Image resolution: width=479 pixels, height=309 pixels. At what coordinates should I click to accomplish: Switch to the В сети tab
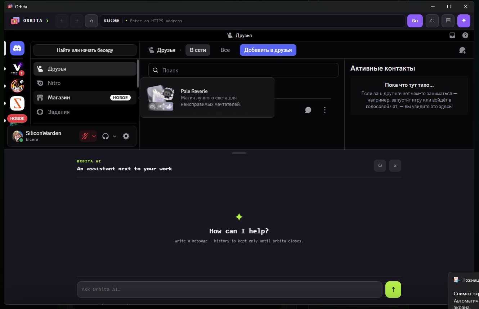tap(198, 50)
